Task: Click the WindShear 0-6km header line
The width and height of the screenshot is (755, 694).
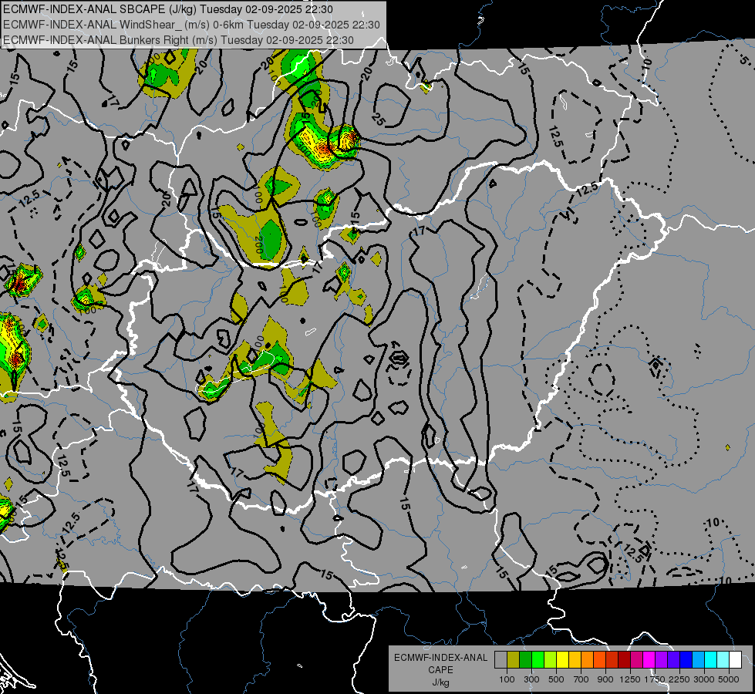Action: tap(191, 25)
